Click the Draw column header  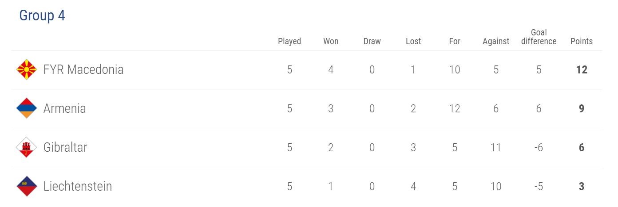[372, 41]
